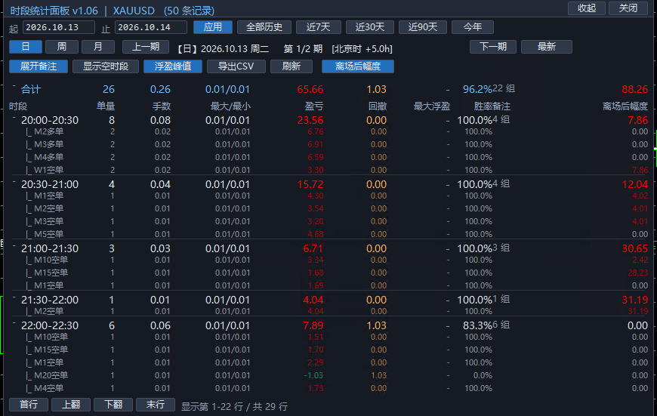Click the 83.3% win rate value
657x416 pixels.
click(x=477, y=325)
